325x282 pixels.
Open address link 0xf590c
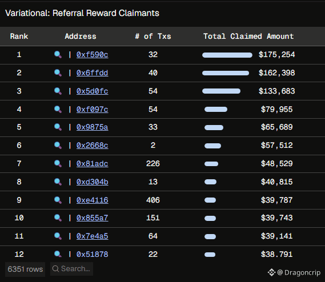coord(92,55)
